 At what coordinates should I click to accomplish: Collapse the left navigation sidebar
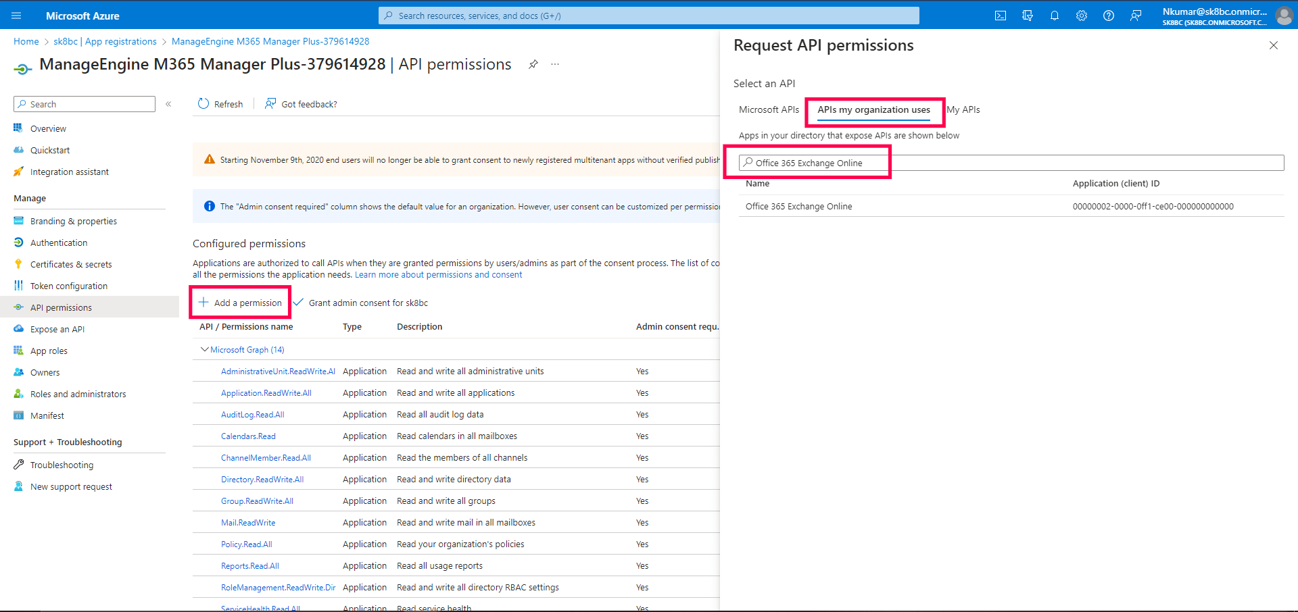pyautogui.click(x=168, y=104)
